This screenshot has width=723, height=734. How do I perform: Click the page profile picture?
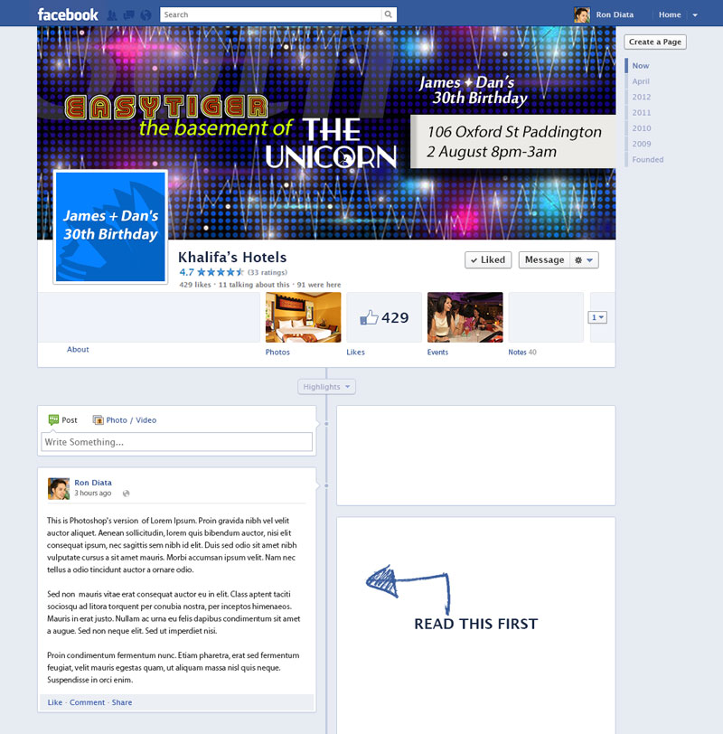click(x=110, y=227)
